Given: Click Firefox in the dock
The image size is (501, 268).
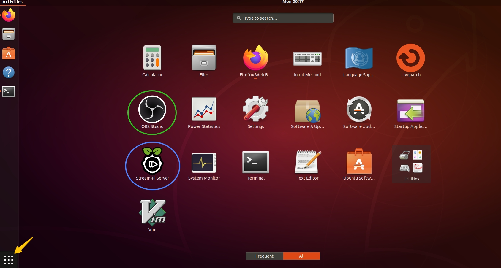Looking at the screenshot, I should pos(9,15).
